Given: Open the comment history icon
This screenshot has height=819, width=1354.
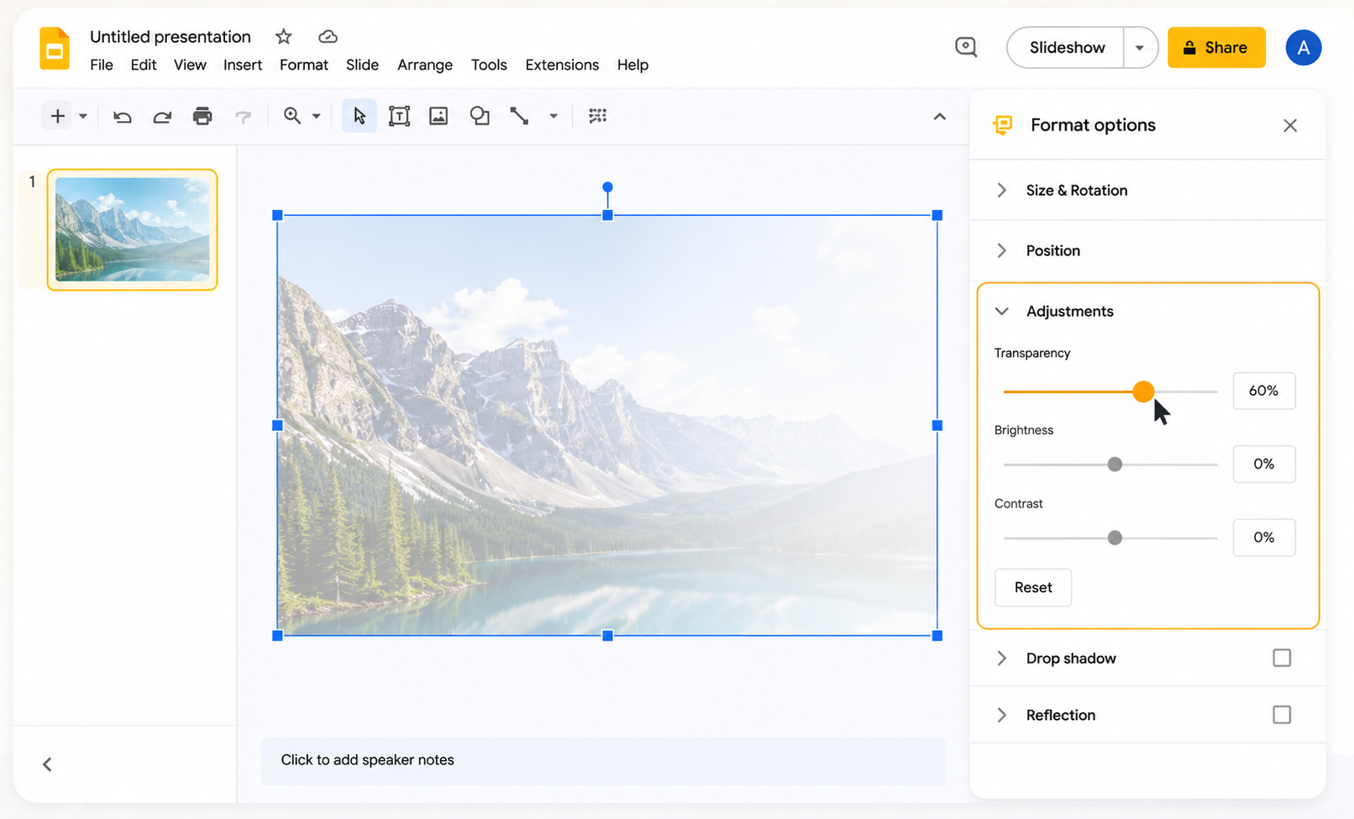Looking at the screenshot, I should click(966, 47).
